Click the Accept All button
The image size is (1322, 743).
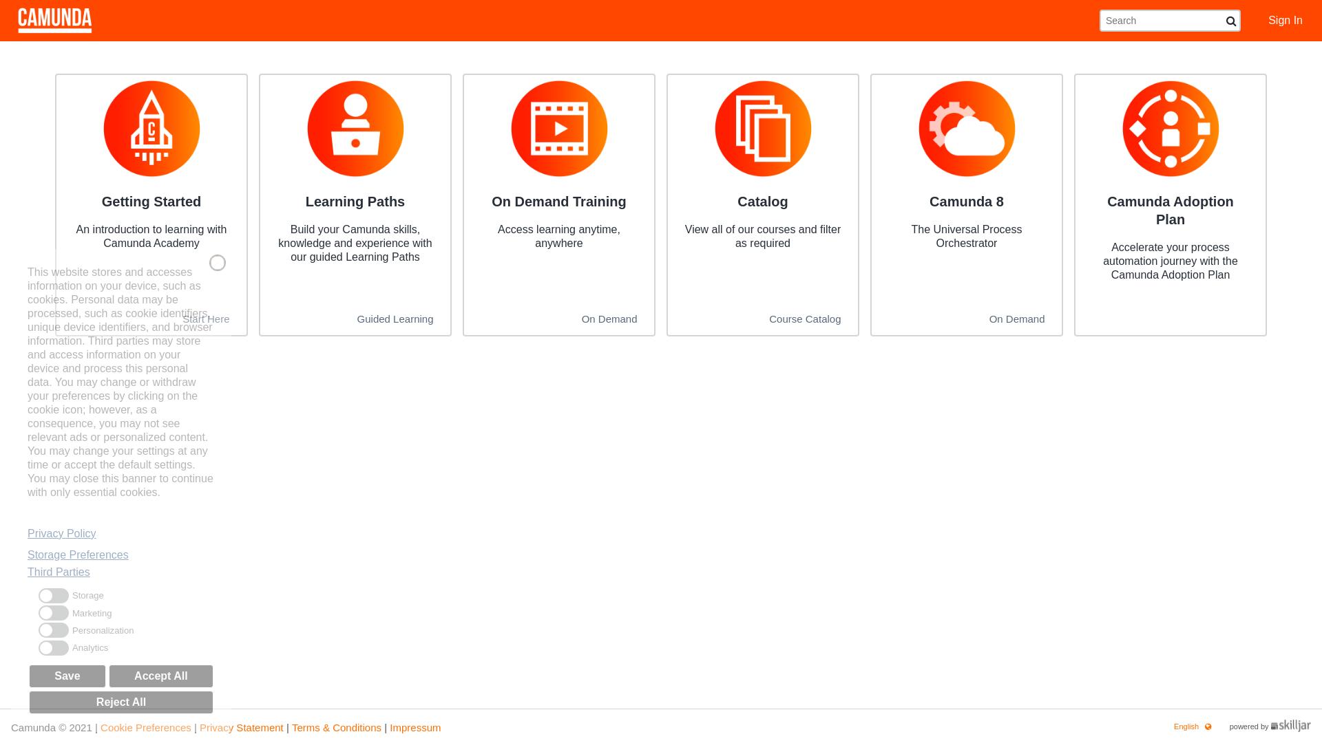[x=161, y=676]
